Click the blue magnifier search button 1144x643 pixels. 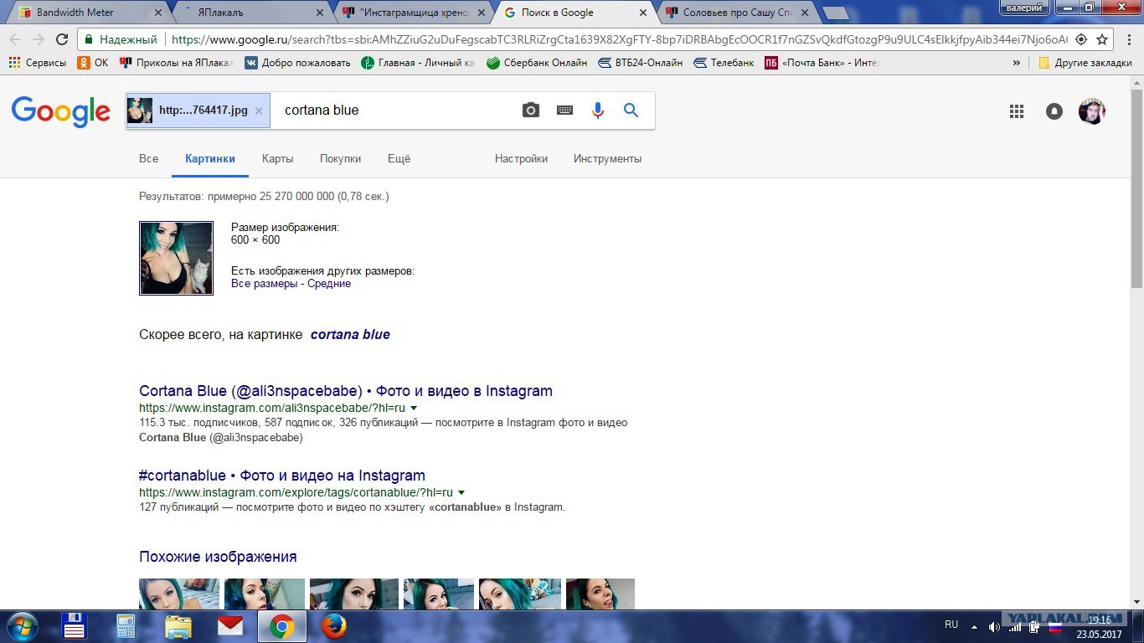pyautogui.click(x=631, y=111)
